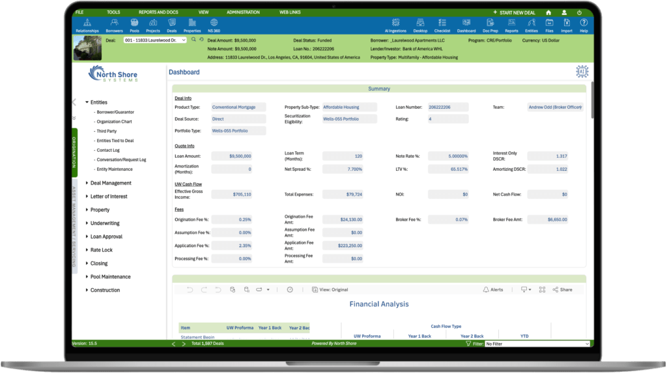Screen dimensions: 667x373
Task: Open the Filter dropdown in status bar
Action: 537,344
